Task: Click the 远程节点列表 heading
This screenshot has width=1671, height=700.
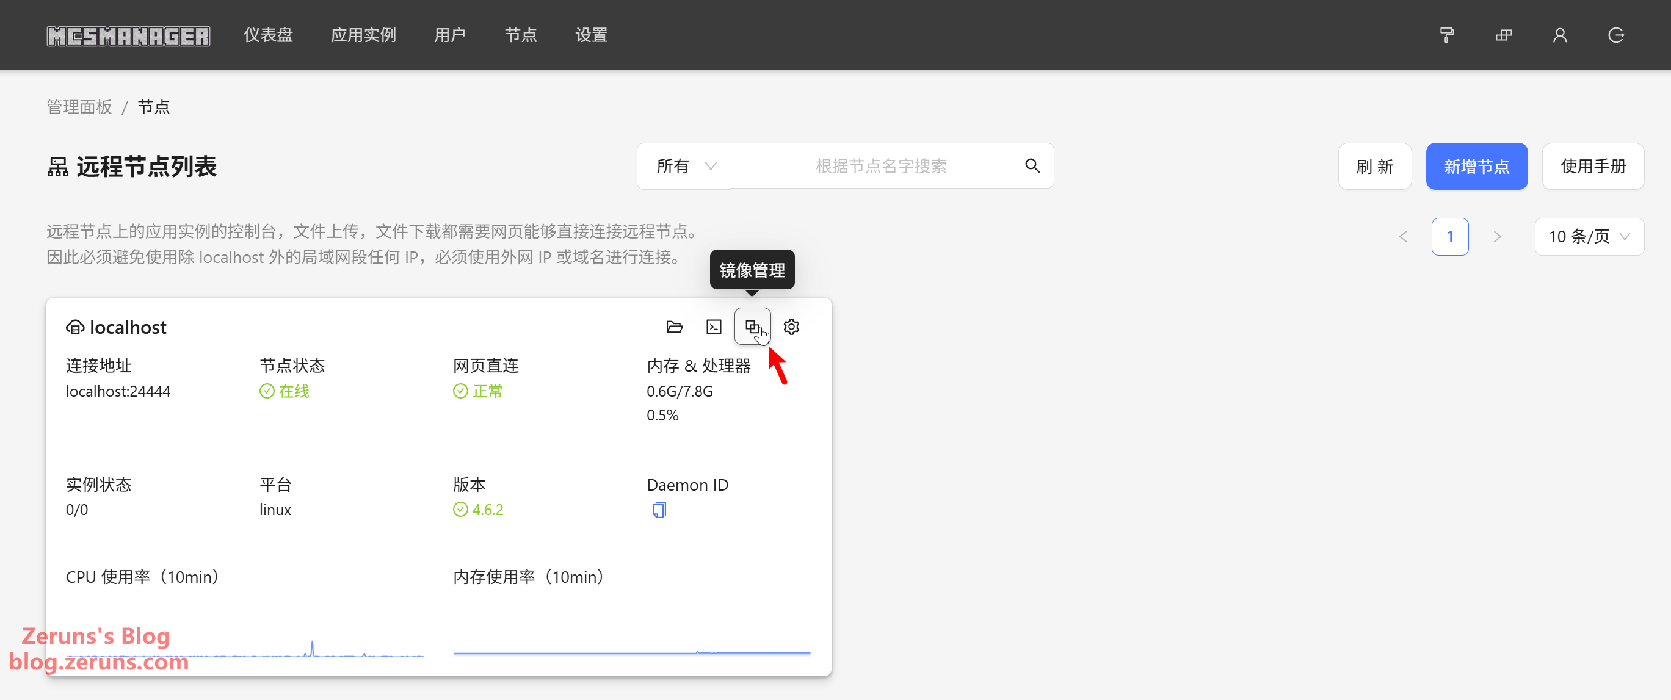Action: coord(147,167)
